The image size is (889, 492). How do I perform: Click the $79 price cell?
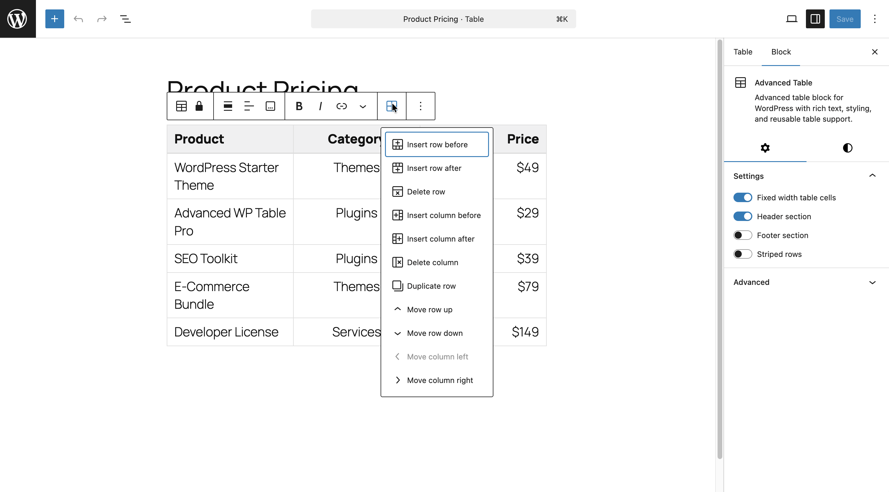click(520, 295)
